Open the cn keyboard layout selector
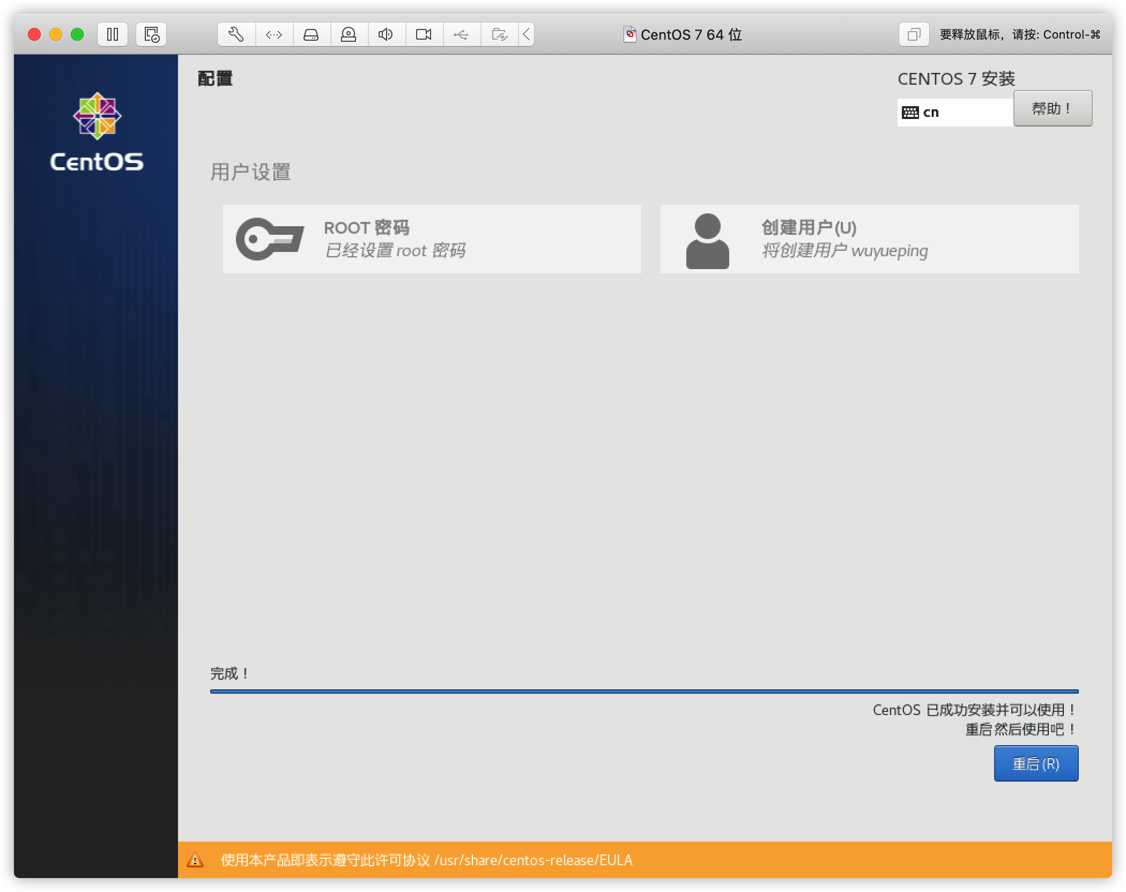This screenshot has width=1126, height=892. pos(954,113)
